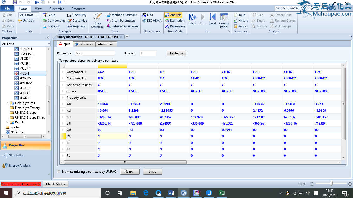Image resolution: width=353 pixels, height=198 pixels.
Task: Open DECHEMA data source
Action: tap(152, 21)
